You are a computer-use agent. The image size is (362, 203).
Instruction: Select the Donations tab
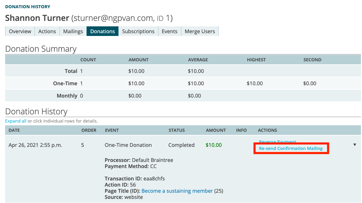pos(103,31)
